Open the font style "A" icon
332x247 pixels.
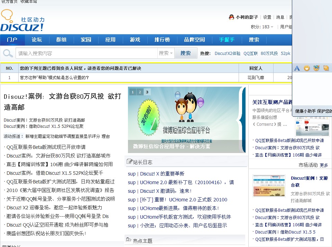point(297,68)
